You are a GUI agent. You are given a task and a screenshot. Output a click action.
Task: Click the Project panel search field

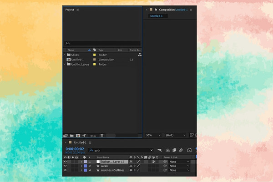pyautogui.click(x=102, y=43)
